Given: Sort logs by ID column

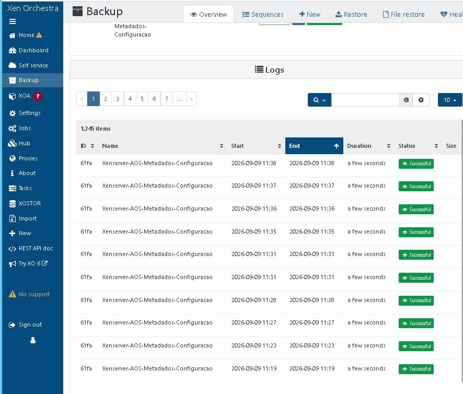Looking at the screenshot, I should pyautogui.click(x=87, y=146).
